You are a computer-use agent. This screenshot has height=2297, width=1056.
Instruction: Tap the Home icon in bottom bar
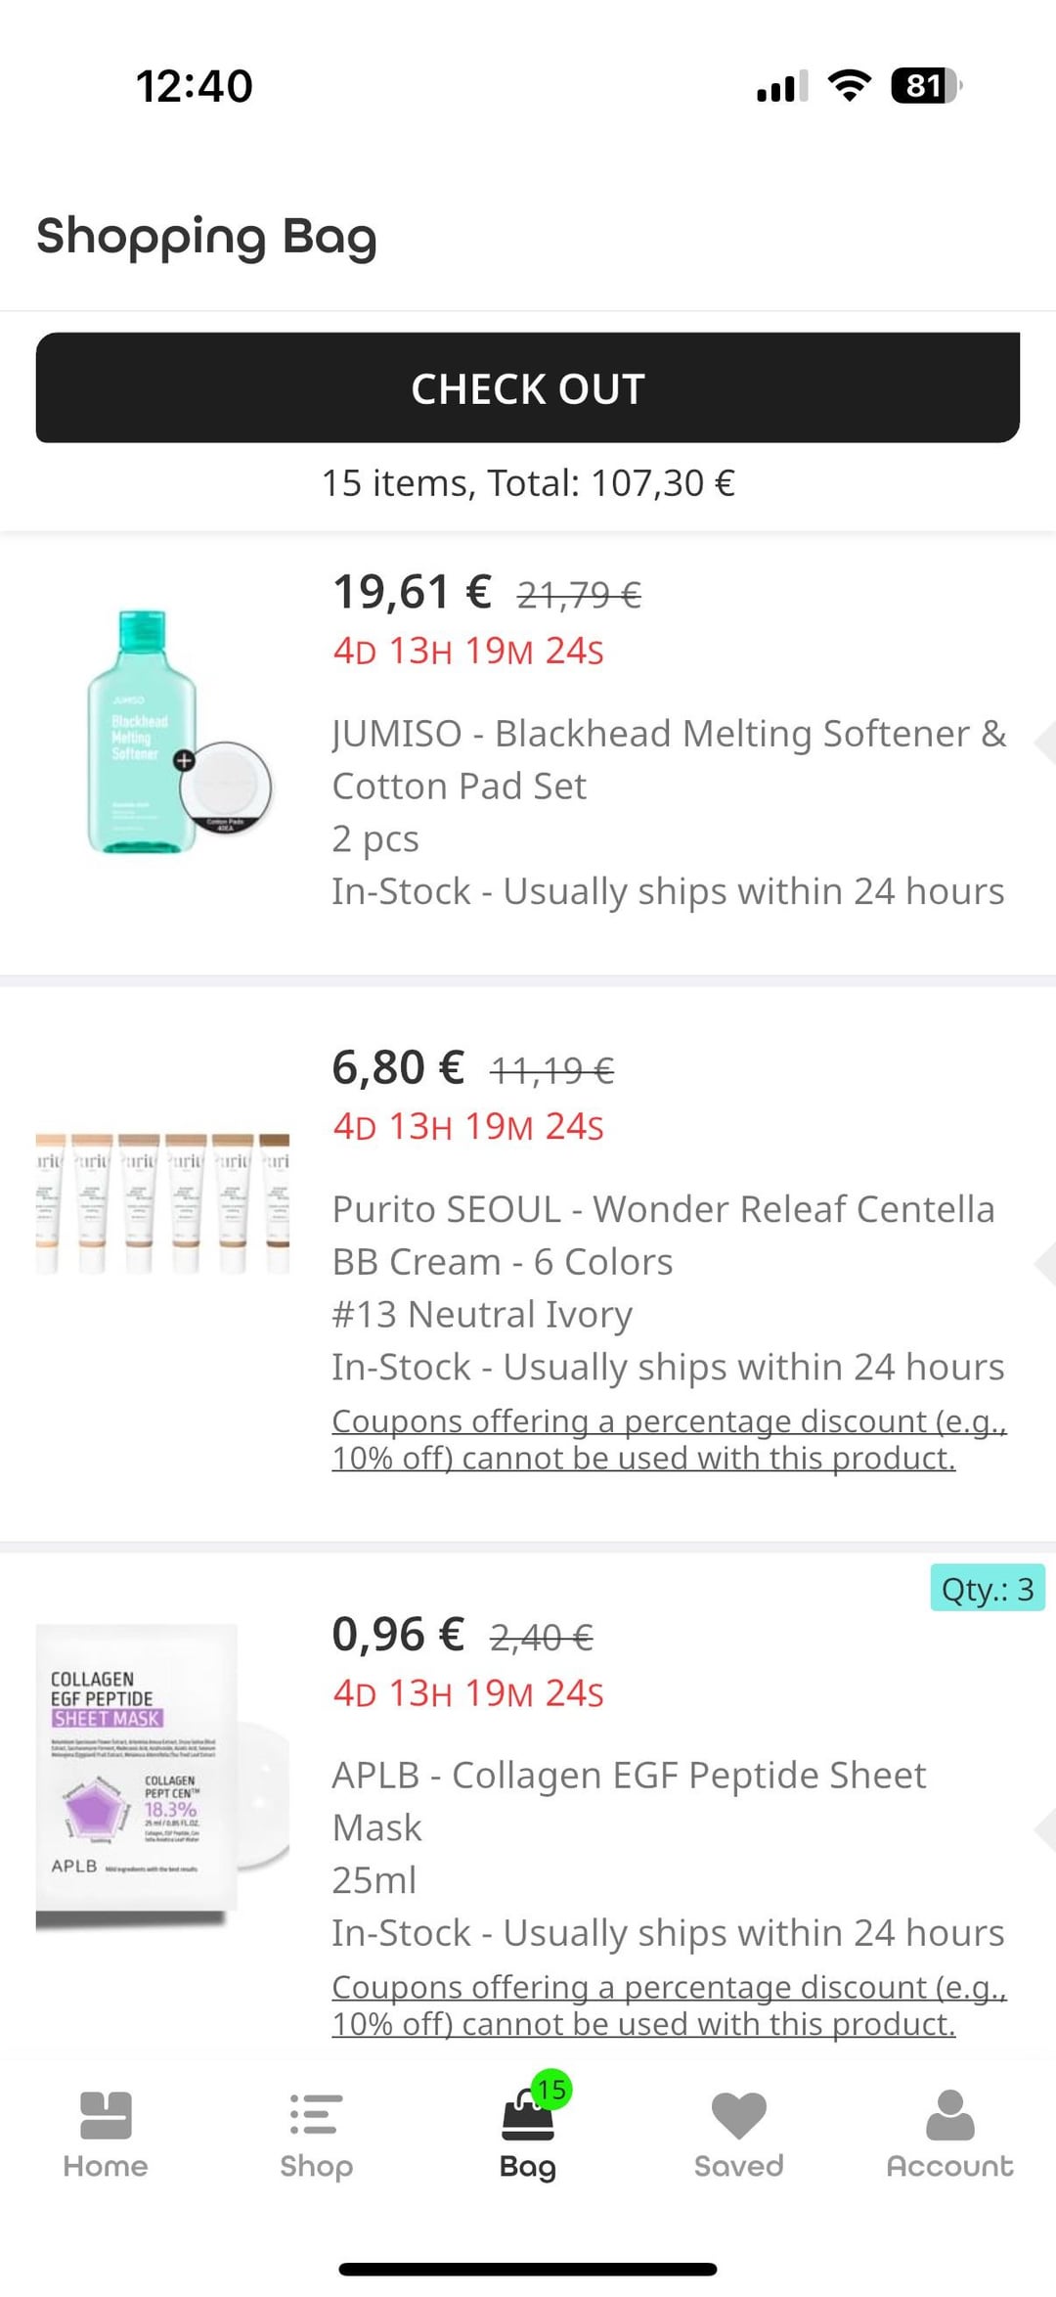tap(106, 2117)
